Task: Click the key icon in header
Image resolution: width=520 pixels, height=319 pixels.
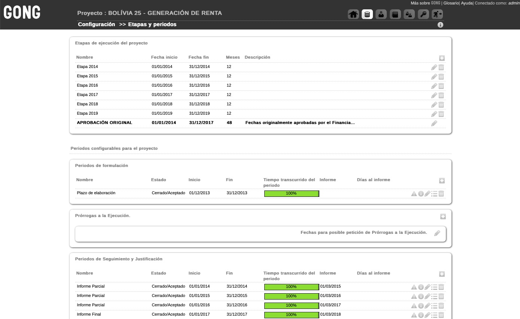Action: coord(423,15)
